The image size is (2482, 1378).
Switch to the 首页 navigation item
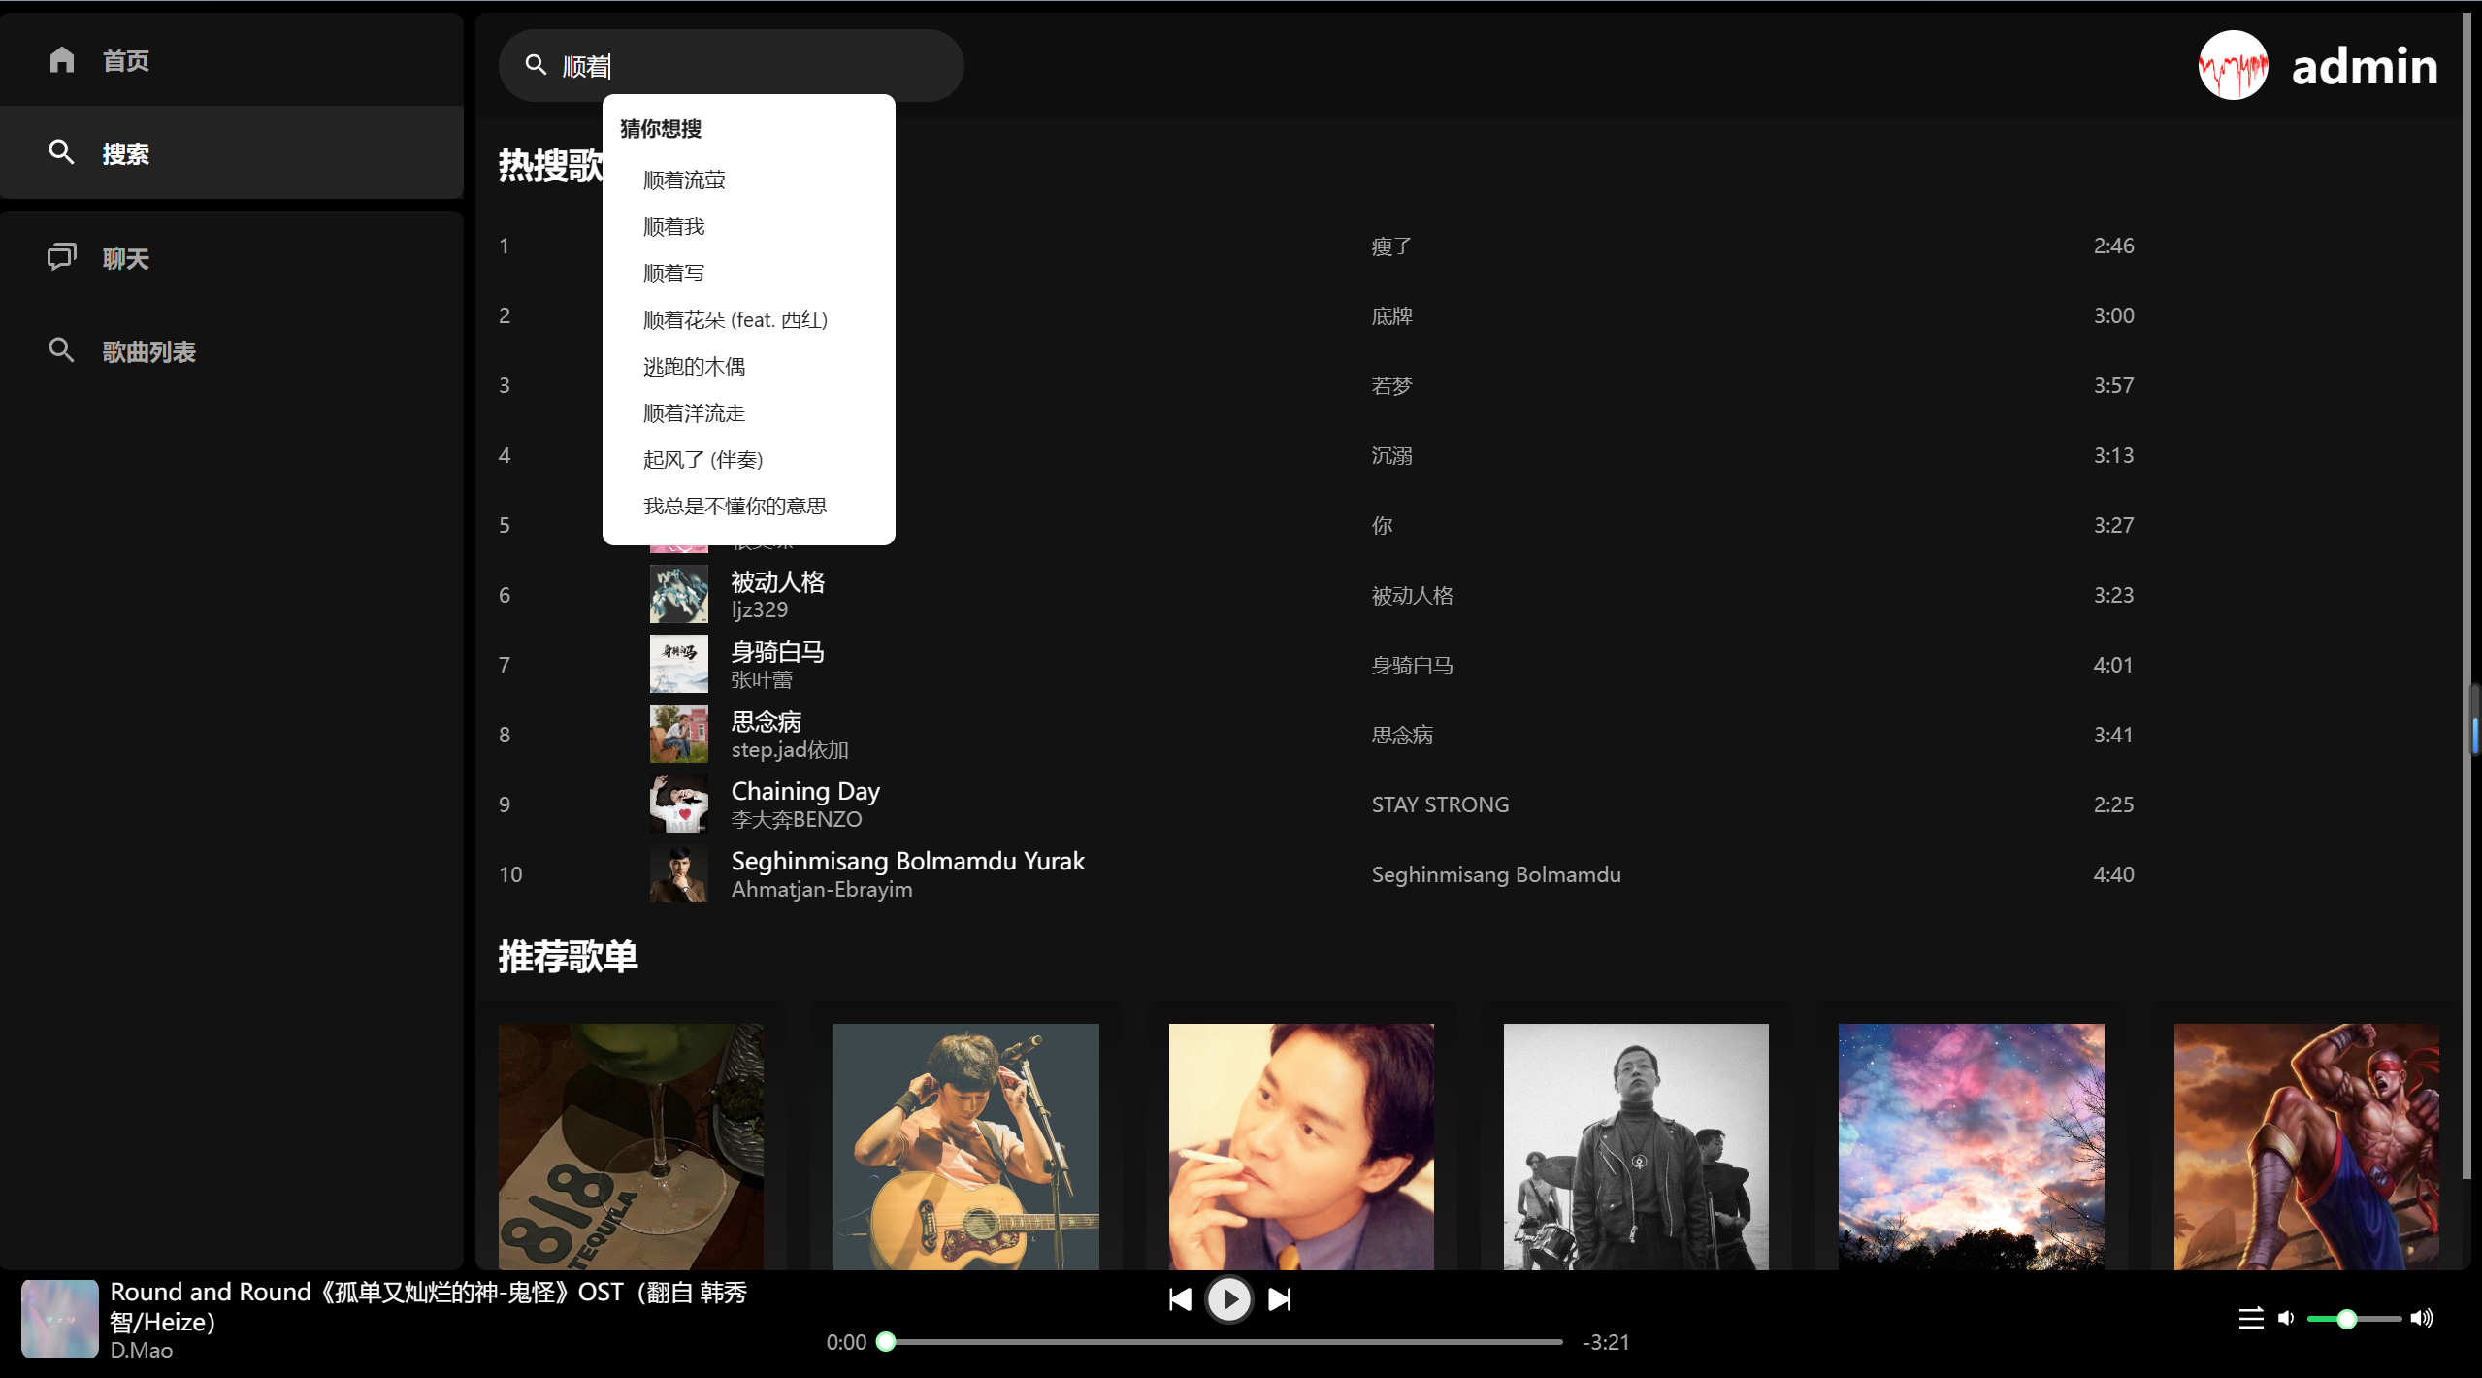[124, 60]
